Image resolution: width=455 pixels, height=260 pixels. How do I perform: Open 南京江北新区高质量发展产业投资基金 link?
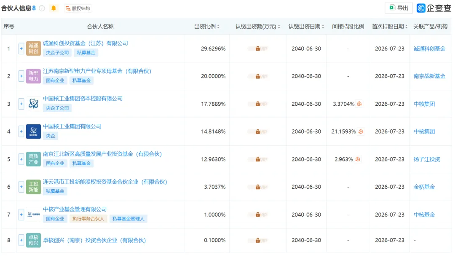tap(102, 154)
